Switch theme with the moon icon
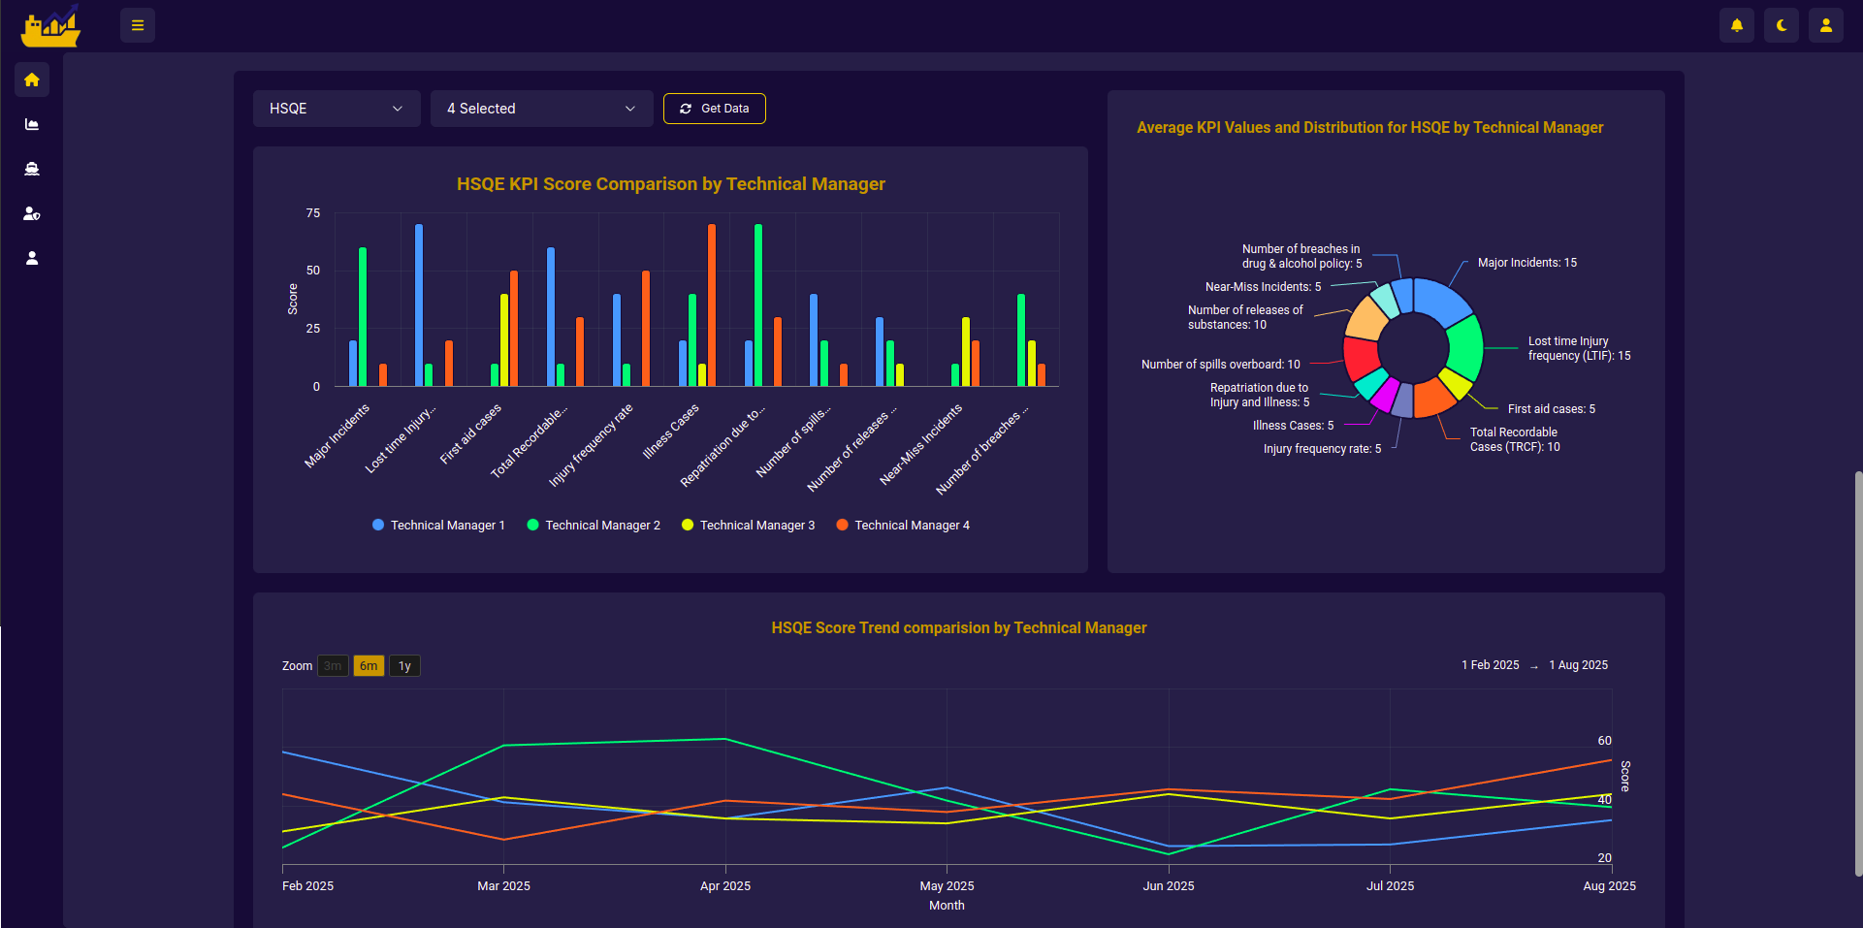 (1781, 25)
